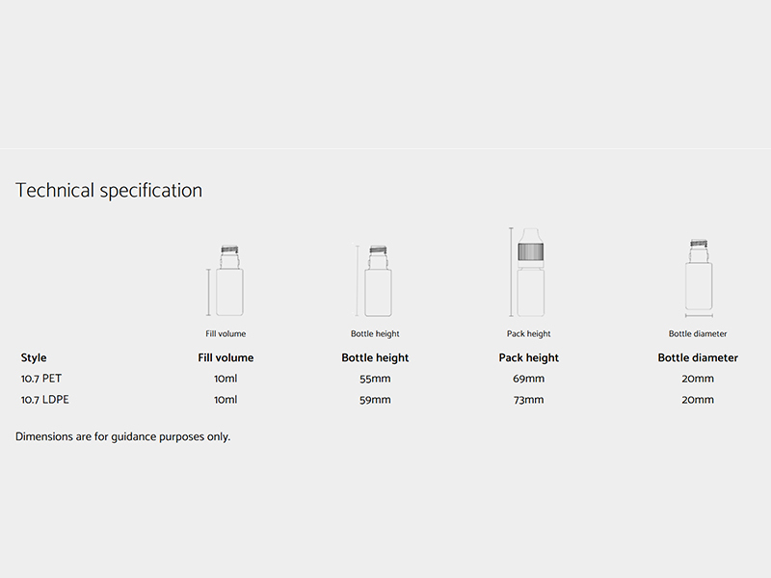Image resolution: width=771 pixels, height=578 pixels.
Task: Click the bold Bottle diameter column header
Action: (698, 357)
